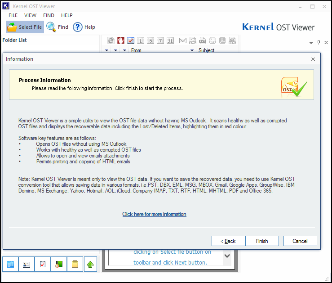
Task: Click the TXT export icon
Action: [x=203, y=40]
